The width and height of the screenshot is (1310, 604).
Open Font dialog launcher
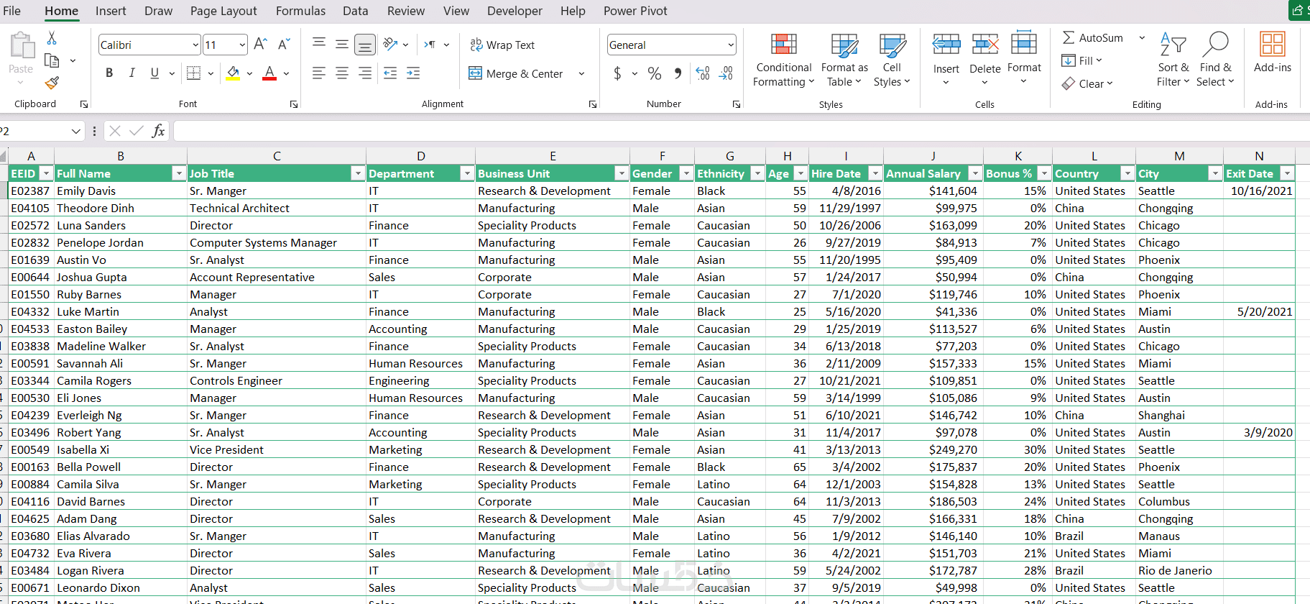click(x=294, y=104)
